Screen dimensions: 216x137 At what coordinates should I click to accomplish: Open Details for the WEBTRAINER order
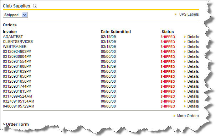click(x=193, y=46)
